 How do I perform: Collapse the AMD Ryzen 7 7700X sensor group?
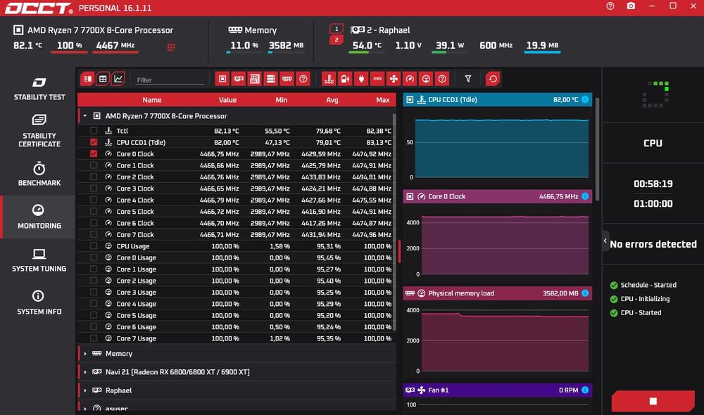tap(85, 116)
